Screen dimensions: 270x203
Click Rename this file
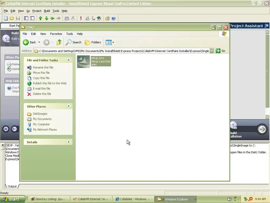[x=43, y=67]
